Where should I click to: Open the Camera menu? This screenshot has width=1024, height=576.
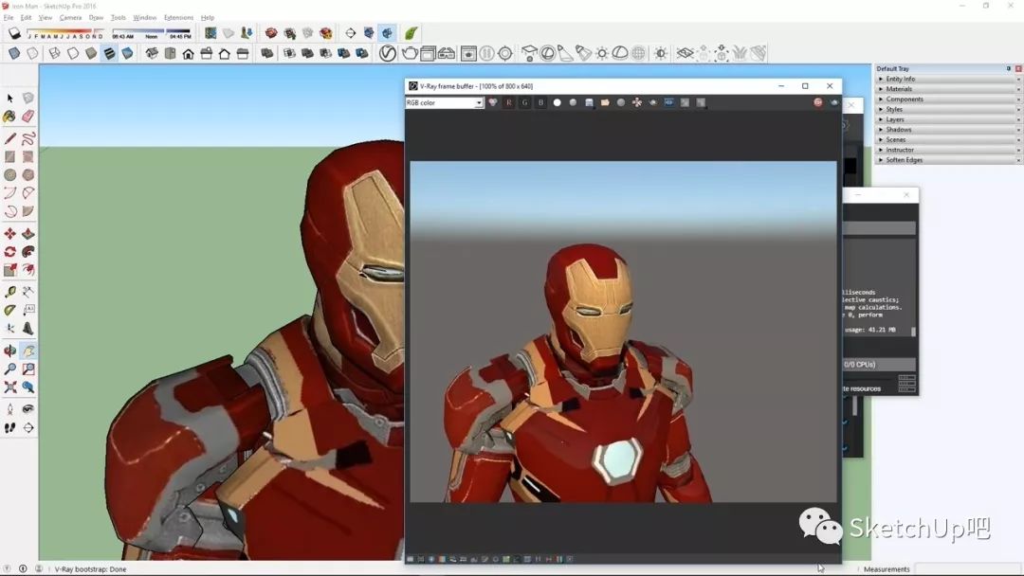tap(70, 17)
